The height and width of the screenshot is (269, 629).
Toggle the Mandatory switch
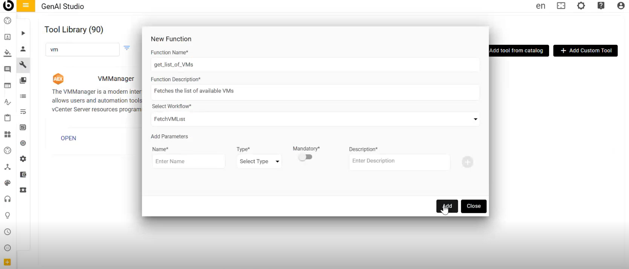pos(306,157)
